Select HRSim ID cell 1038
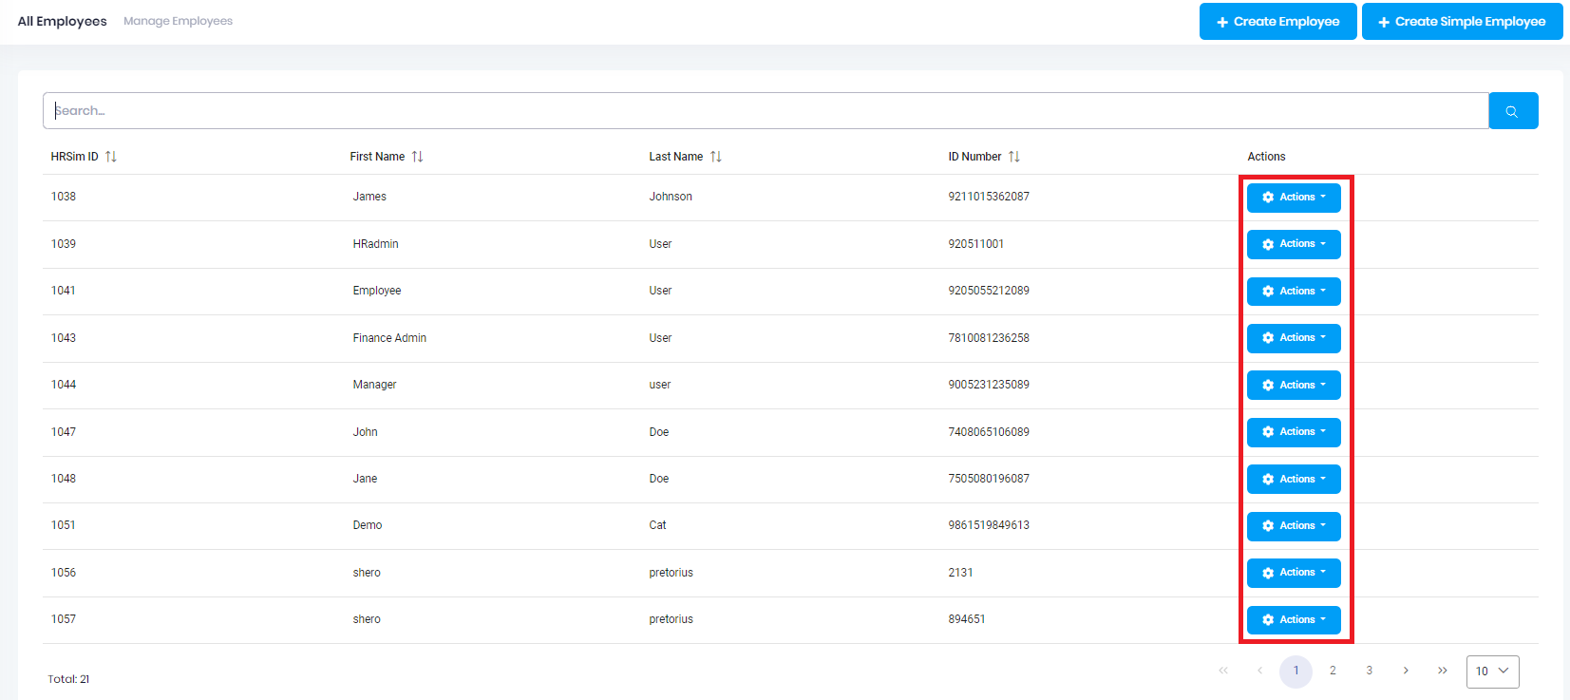Image resolution: width=1570 pixels, height=700 pixels. click(x=64, y=197)
